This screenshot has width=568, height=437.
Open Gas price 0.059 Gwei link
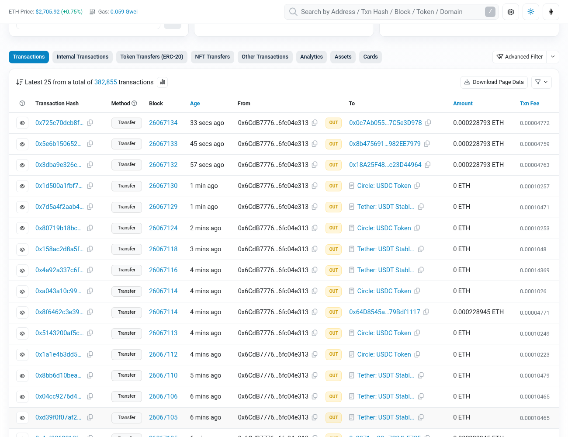tap(124, 12)
